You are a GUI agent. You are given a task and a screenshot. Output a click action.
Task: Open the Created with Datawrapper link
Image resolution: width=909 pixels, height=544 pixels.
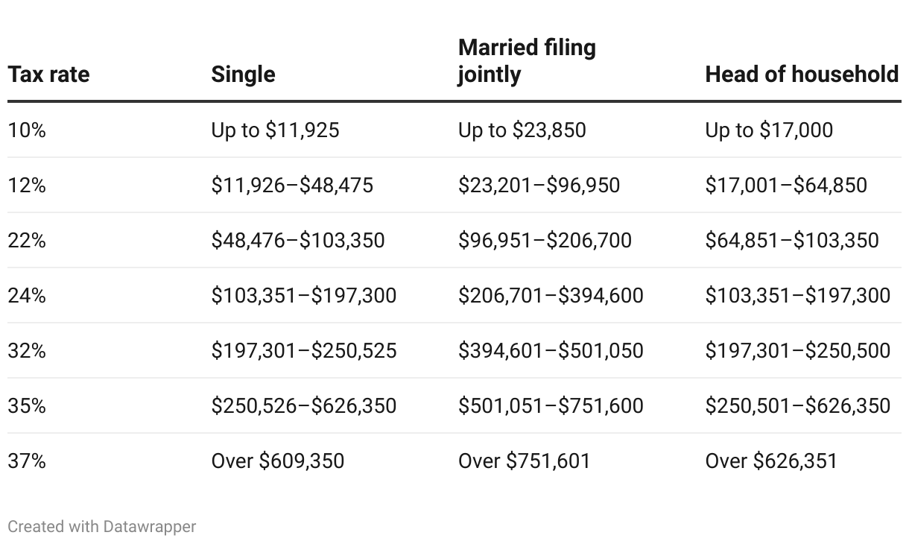point(102,527)
